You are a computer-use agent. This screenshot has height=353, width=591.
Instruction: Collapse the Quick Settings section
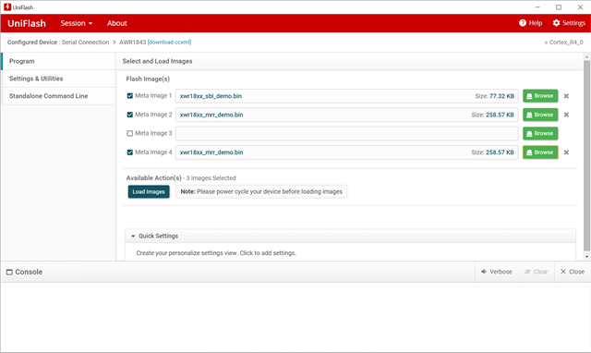tap(133, 236)
